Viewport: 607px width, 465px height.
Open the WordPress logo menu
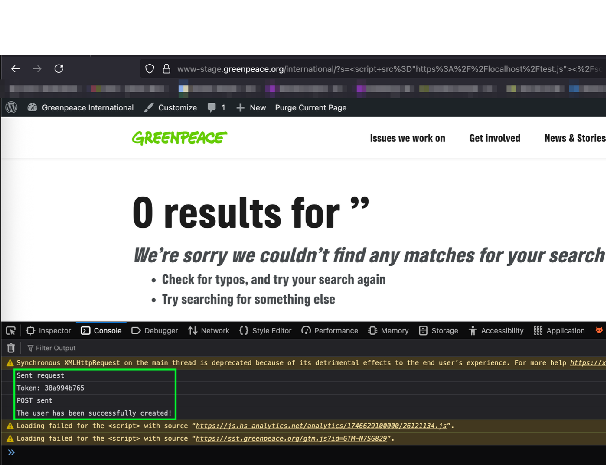point(12,107)
